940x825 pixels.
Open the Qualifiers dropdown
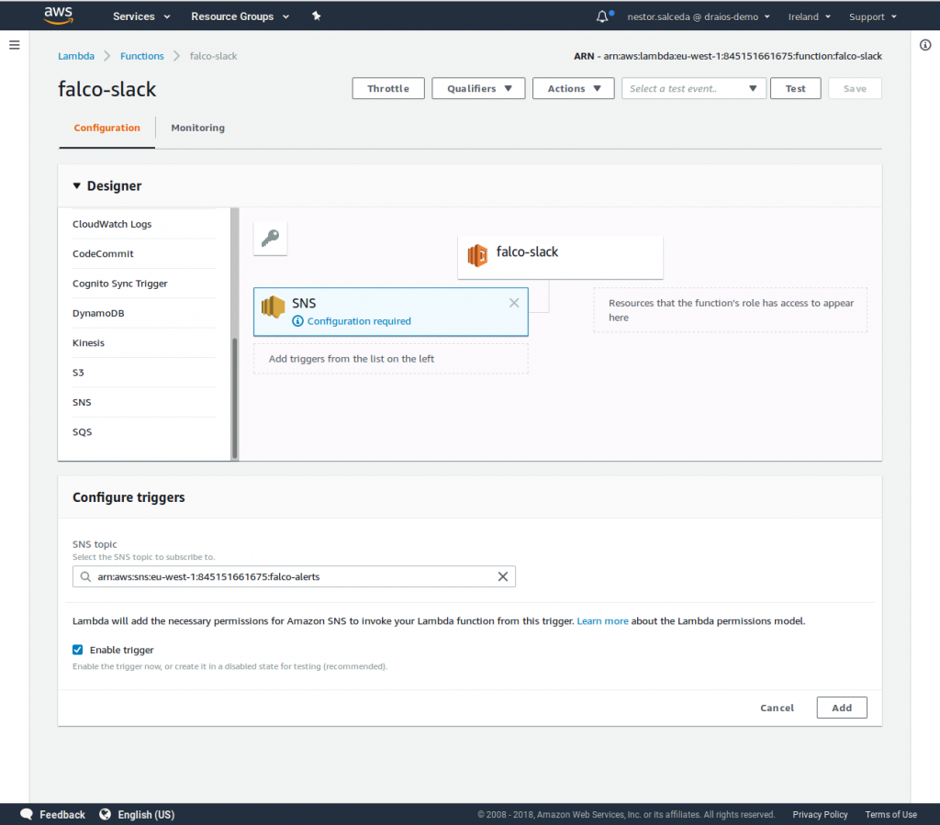[478, 88]
